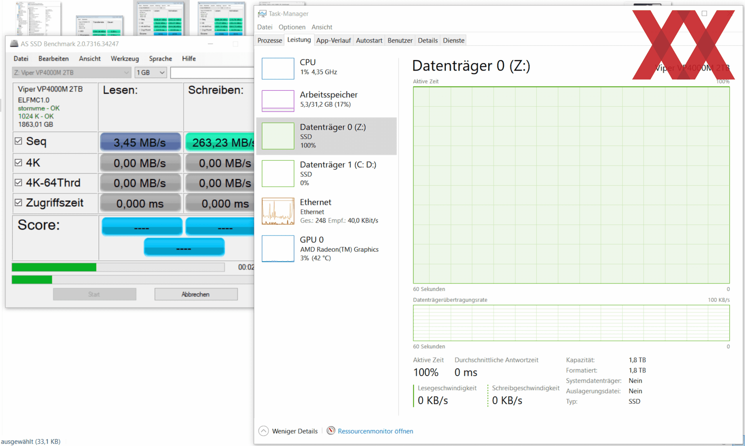Click the Lesegeschwindigkeit 0 KB/s value
This screenshot has height=446, width=745.
coord(433,400)
